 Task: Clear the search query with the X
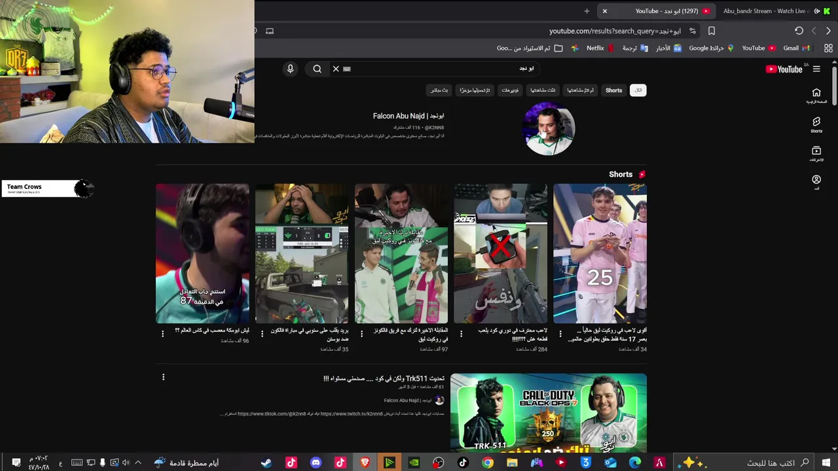[336, 69]
